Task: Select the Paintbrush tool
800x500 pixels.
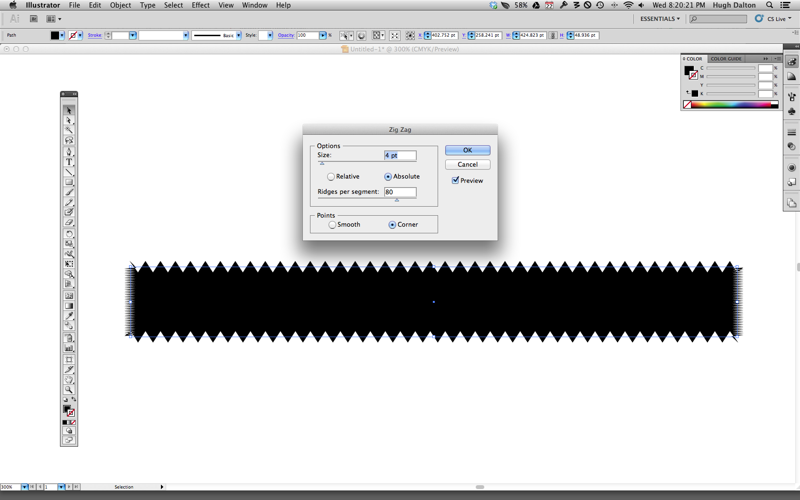Action: pyautogui.click(x=69, y=192)
